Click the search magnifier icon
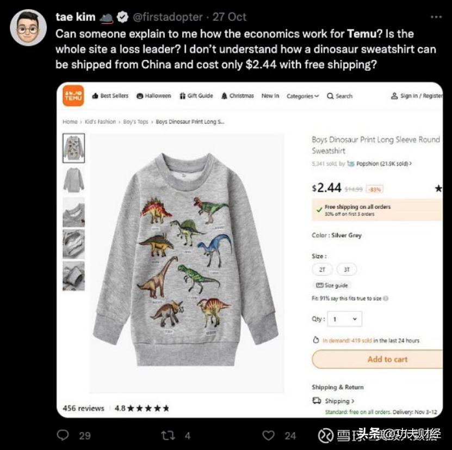The image size is (452, 450). 330,96
